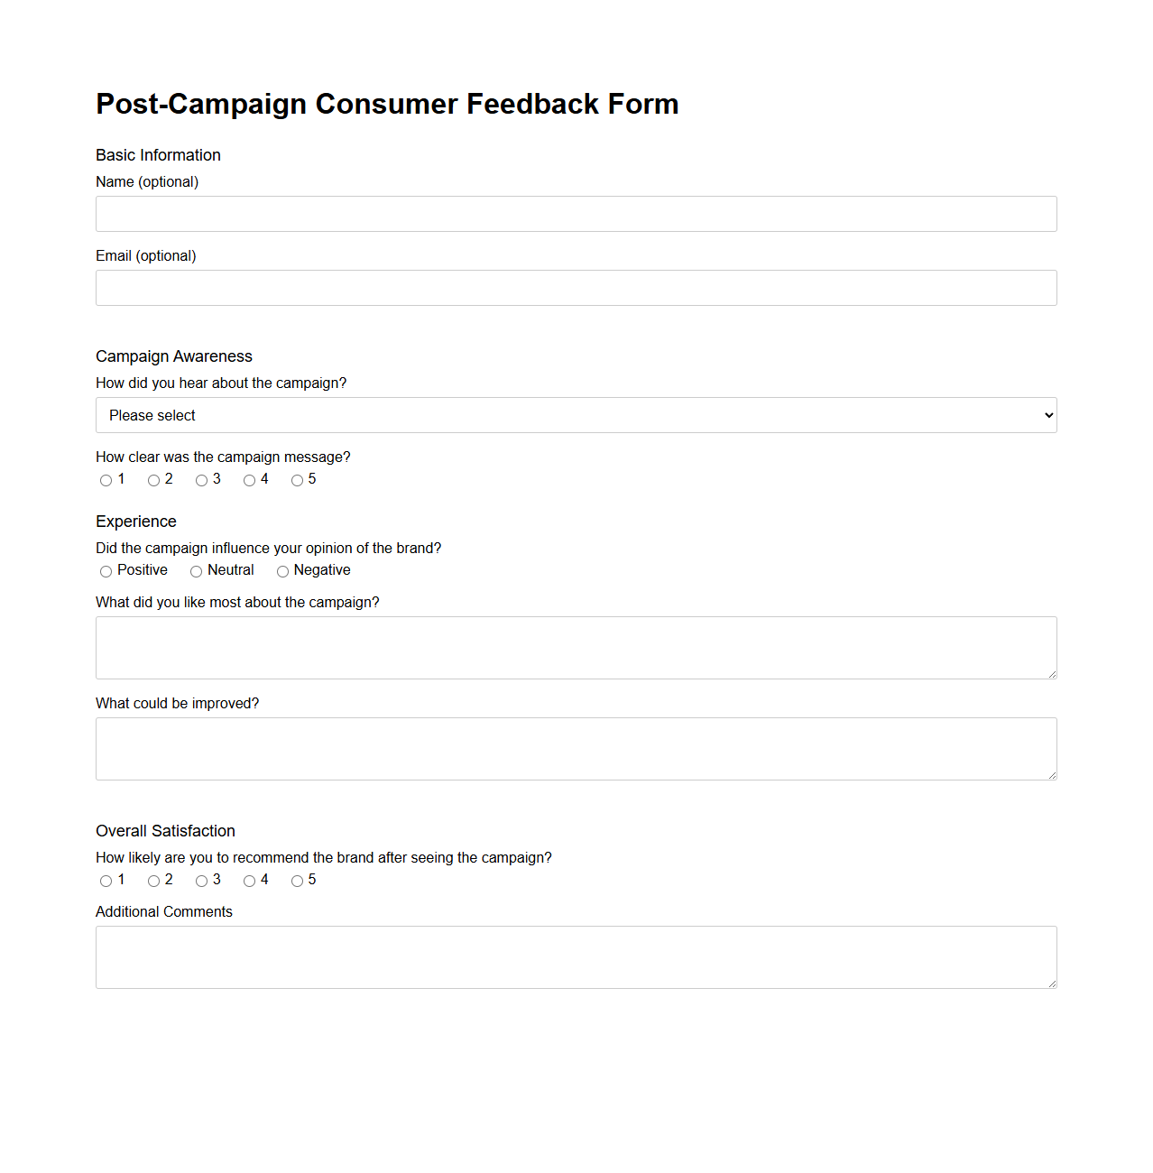Click the improvement suggestions text area
1153x1173 pixels.
coord(576,748)
